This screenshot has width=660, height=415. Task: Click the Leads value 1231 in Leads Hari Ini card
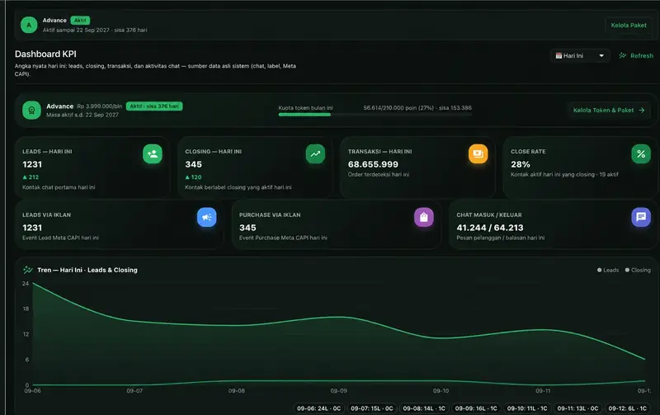(32, 164)
